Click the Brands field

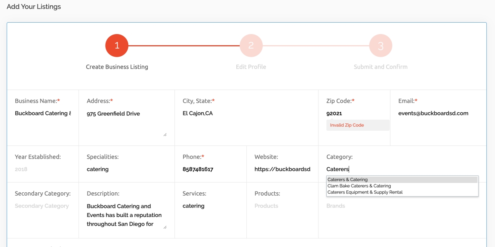coord(402,206)
